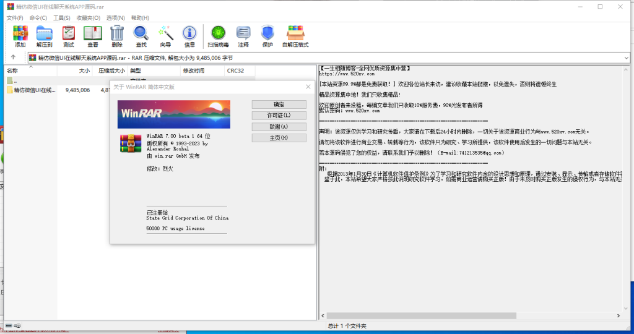This screenshot has height=334, width=634.
Task: Click the WinRAR icon in title bar
Action: pos(10,6)
